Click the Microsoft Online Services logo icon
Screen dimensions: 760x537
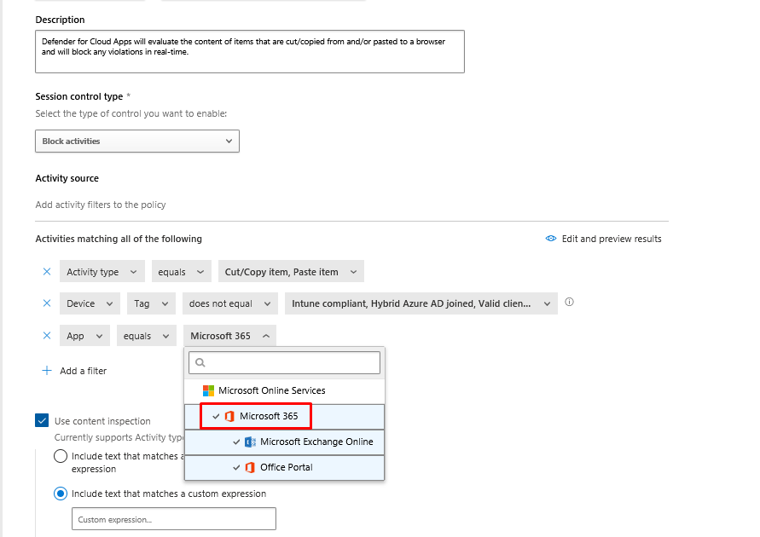208,390
